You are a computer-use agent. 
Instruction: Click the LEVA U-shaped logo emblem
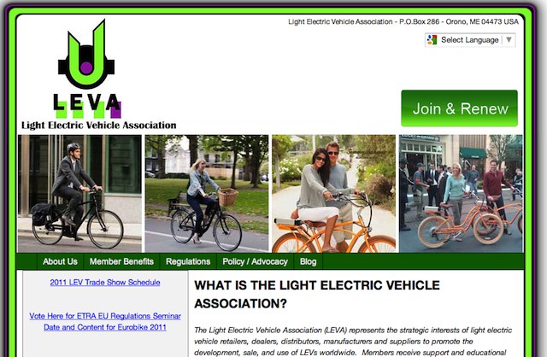tap(86, 55)
